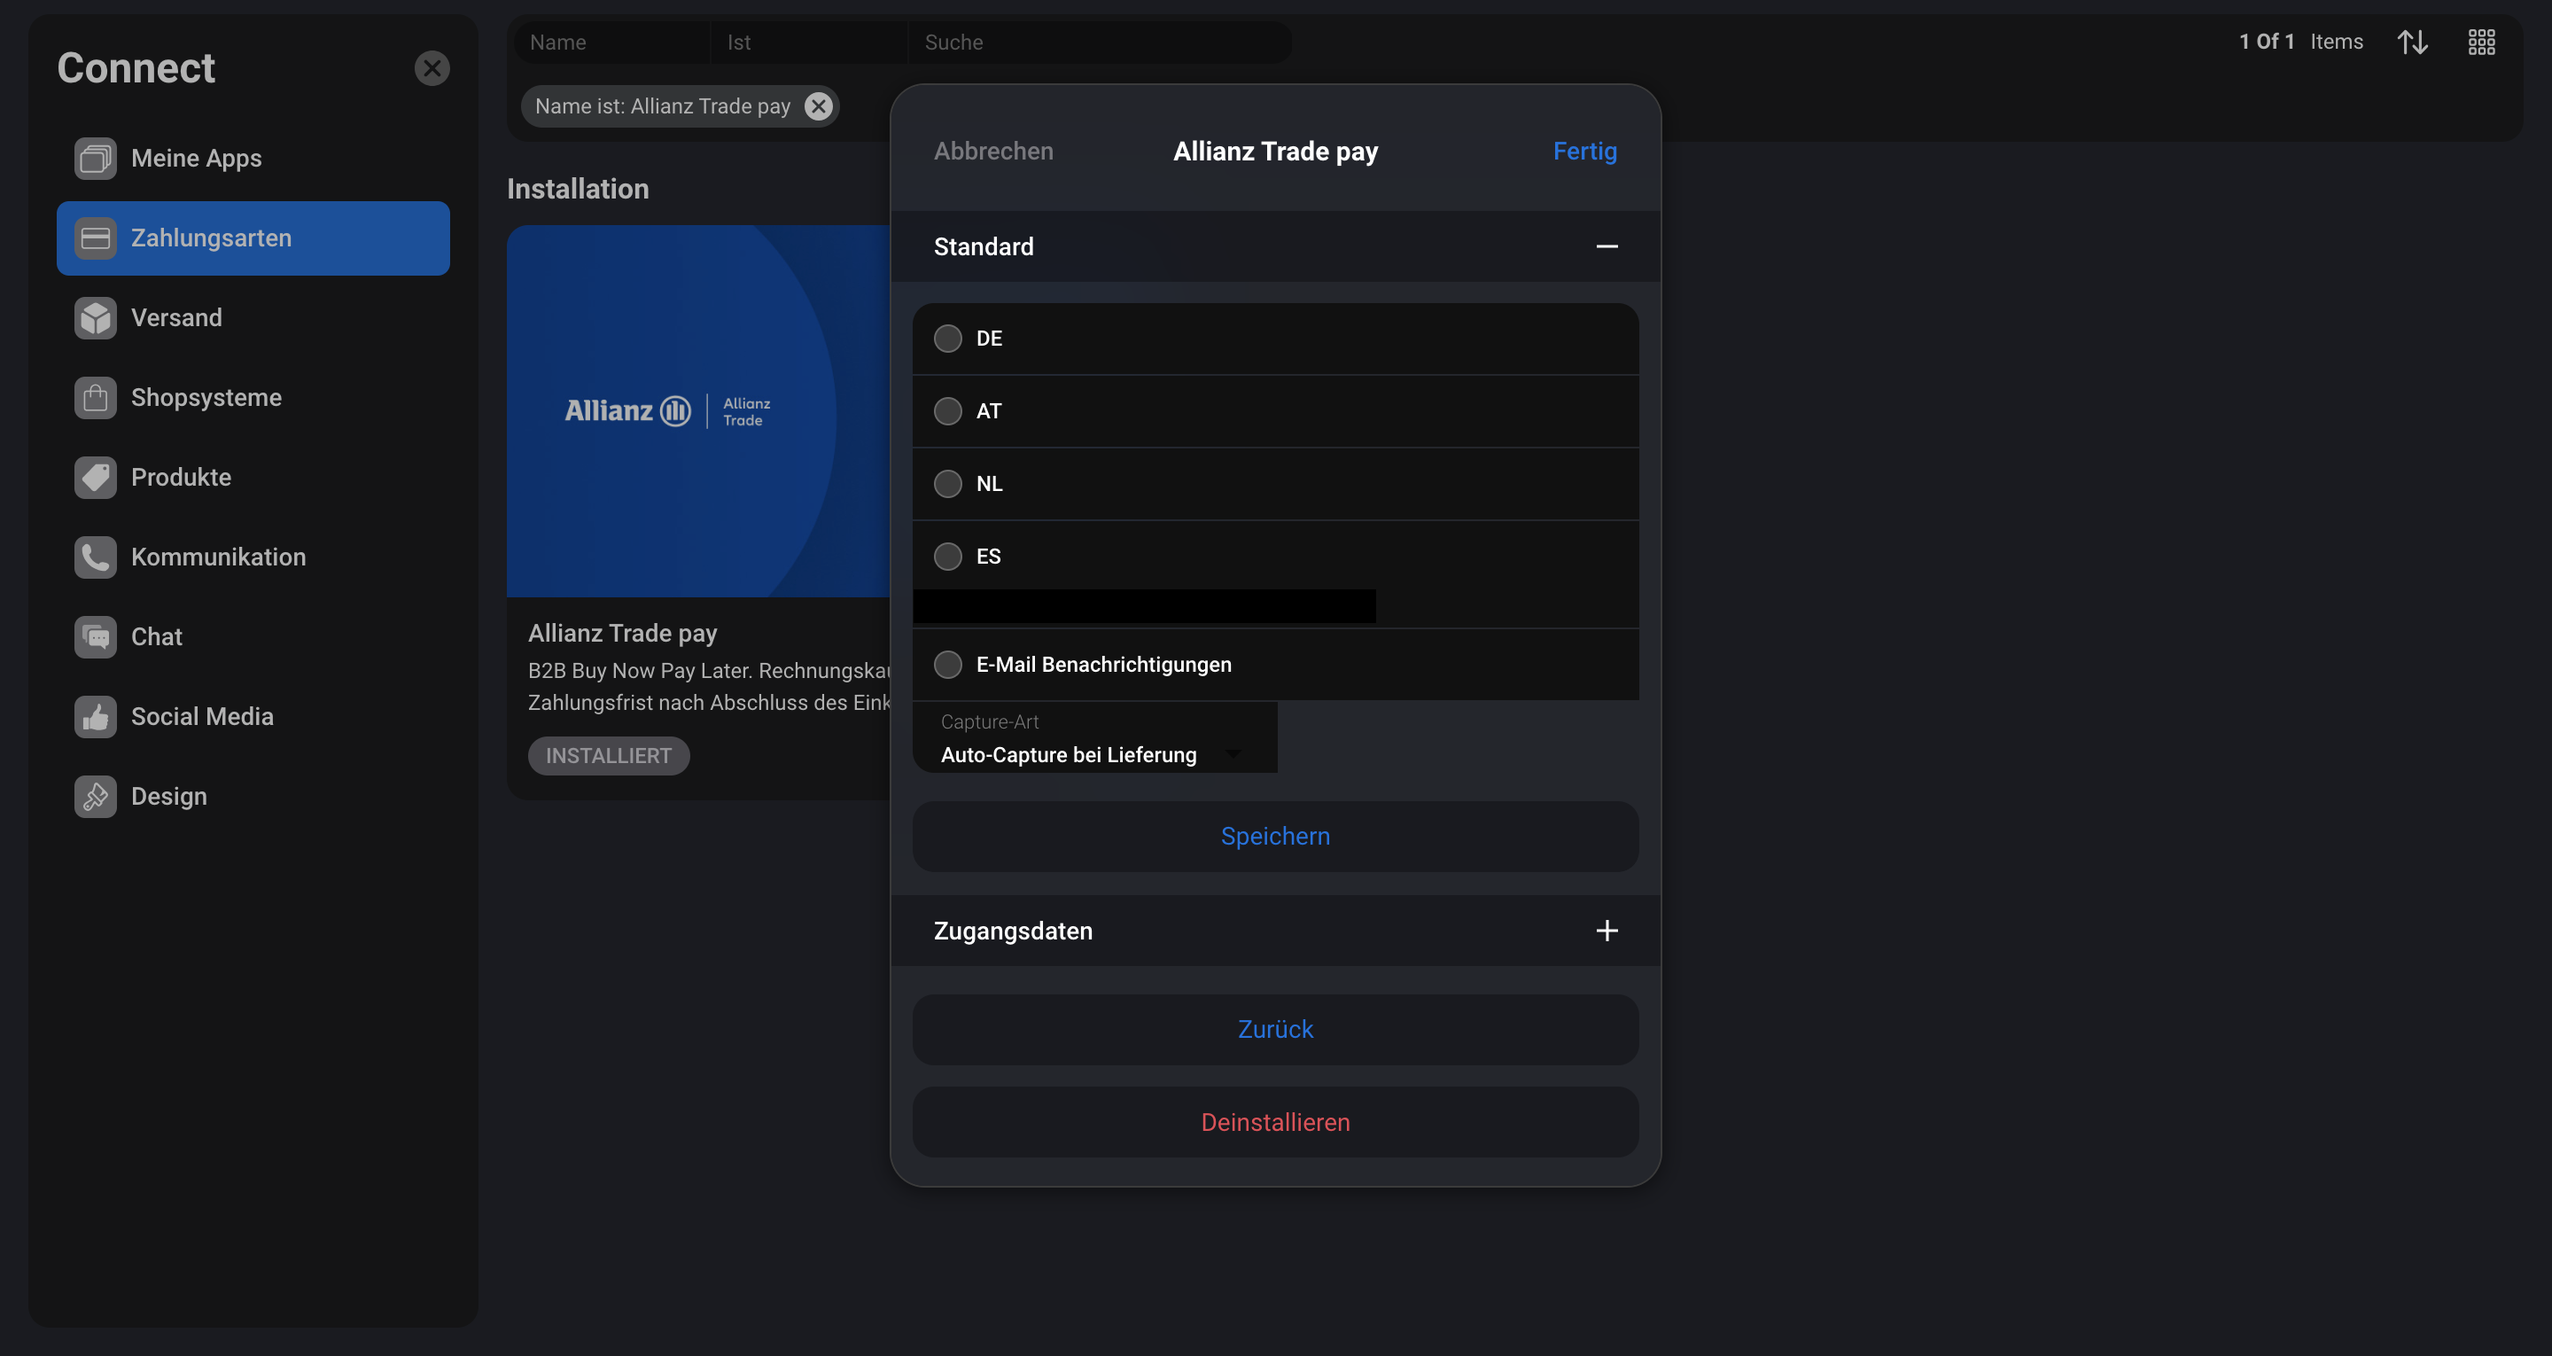Click the Zahlungsarten credit card icon
Image resolution: width=2552 pixels, height=1356 pixels.
(x=95, y=238)
